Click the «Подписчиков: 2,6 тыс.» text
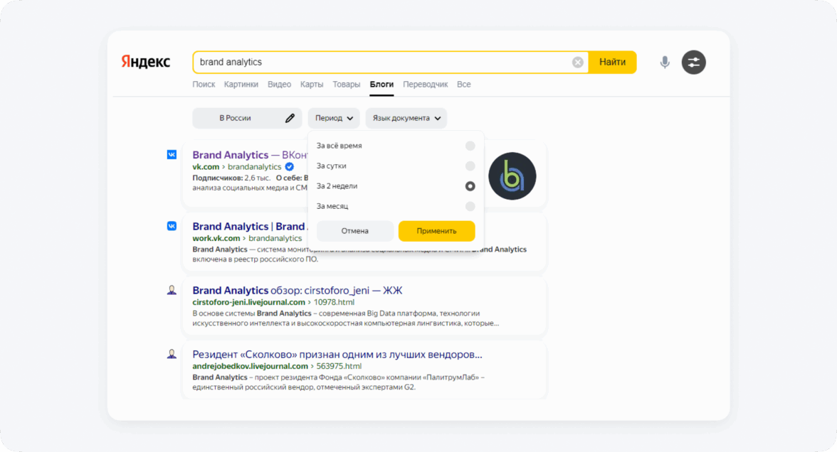 [231, 178]
